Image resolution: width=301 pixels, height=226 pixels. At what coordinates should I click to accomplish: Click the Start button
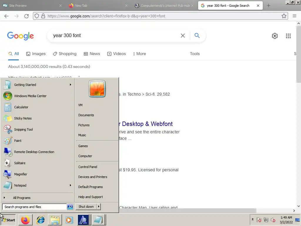pyautogui.click(x=8, y=220)
